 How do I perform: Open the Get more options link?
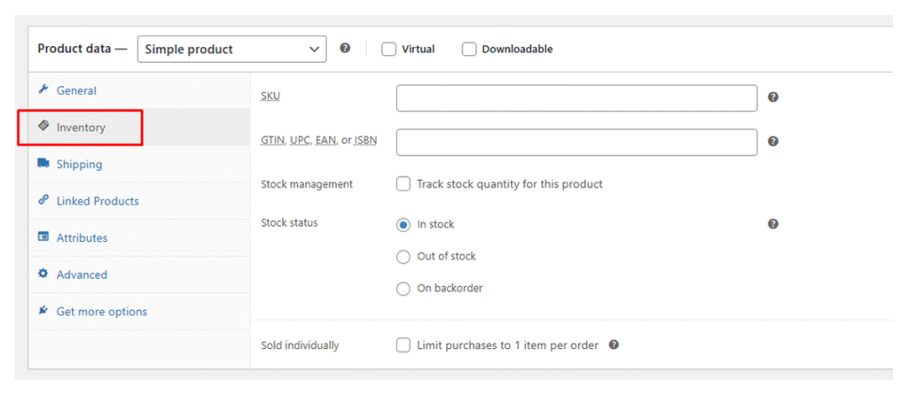click(101, 312)
